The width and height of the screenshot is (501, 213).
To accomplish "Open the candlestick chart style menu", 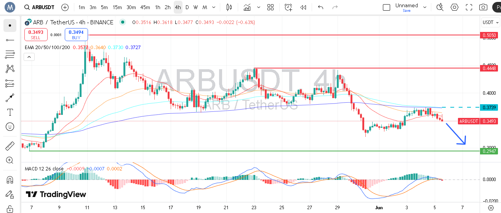I will 229,7.
